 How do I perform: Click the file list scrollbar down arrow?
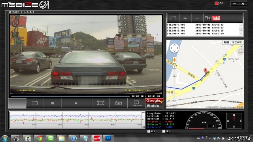pyautogui.click(x=241, y=34)
